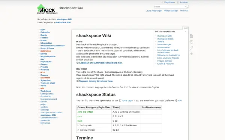The width and height of the screenshot is (225, 140).
Task: Expand the PlayGround namespace
Action: coord(46,62)
